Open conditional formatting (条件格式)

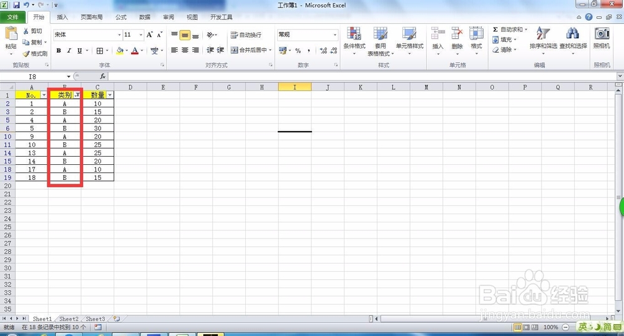(354, 41)
